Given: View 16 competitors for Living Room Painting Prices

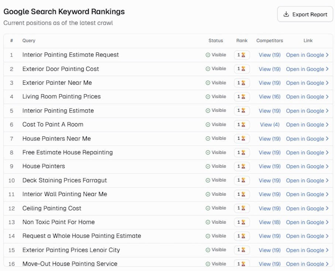Looking at the screenshot, I should coord(270,96).
